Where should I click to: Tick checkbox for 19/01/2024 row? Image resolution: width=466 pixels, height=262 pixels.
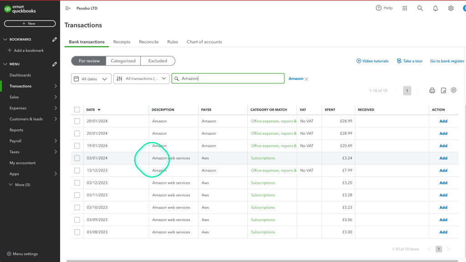tap(77, 146)
